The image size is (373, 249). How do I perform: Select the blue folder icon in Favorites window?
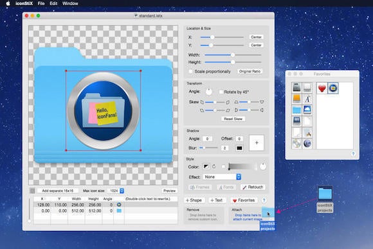point(296,110)
